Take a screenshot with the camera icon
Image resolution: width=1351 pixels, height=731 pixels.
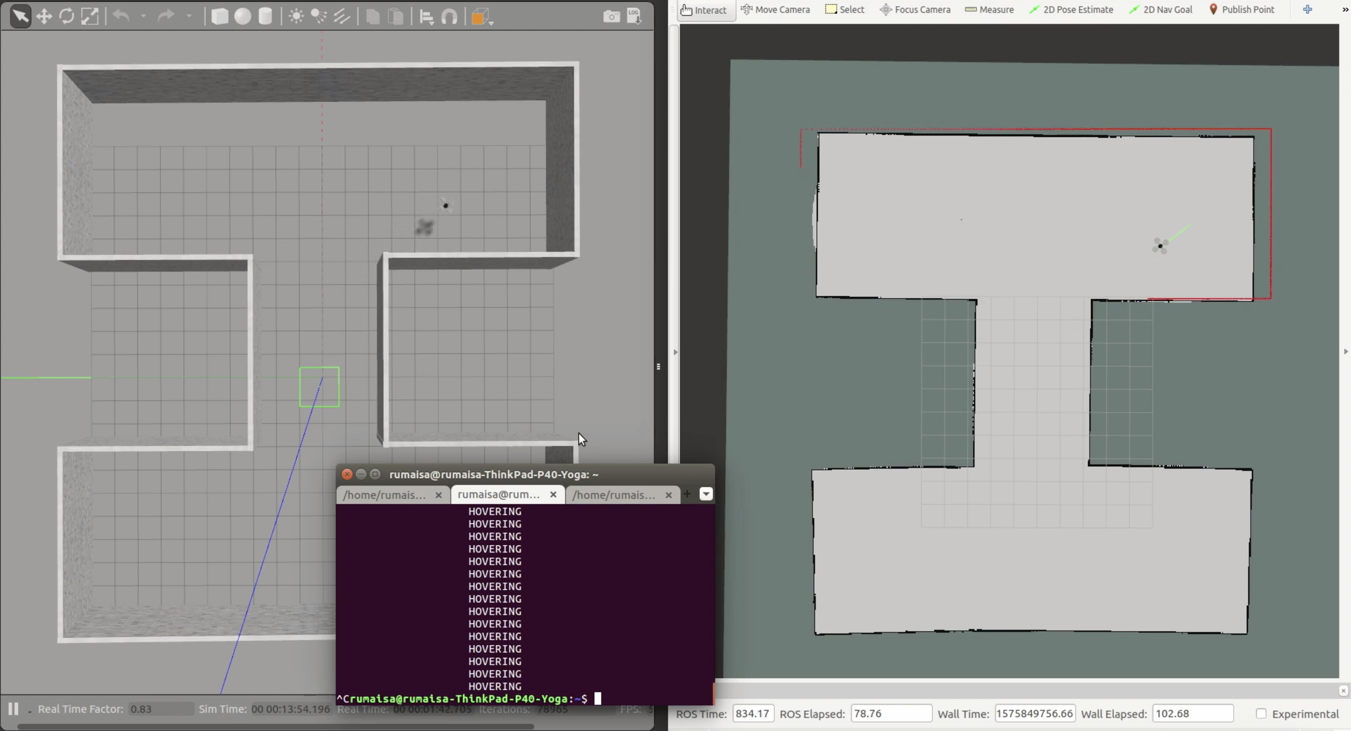click(611, 17)
